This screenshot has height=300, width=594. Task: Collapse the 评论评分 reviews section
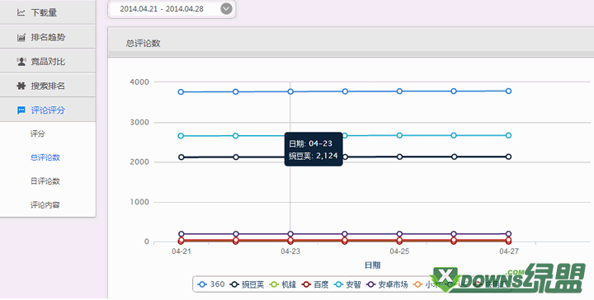(48, 110)
